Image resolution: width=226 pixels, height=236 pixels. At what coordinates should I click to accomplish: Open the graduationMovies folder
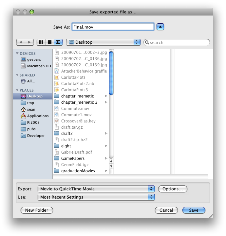(78, 171)
